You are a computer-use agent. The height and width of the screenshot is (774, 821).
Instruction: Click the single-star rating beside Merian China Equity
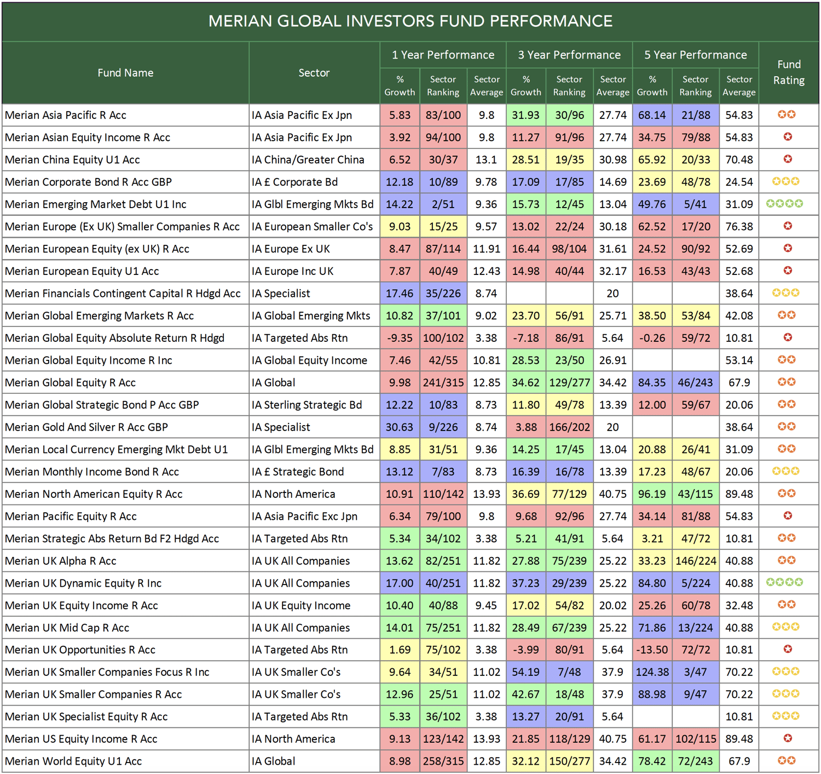click(788, 159)
